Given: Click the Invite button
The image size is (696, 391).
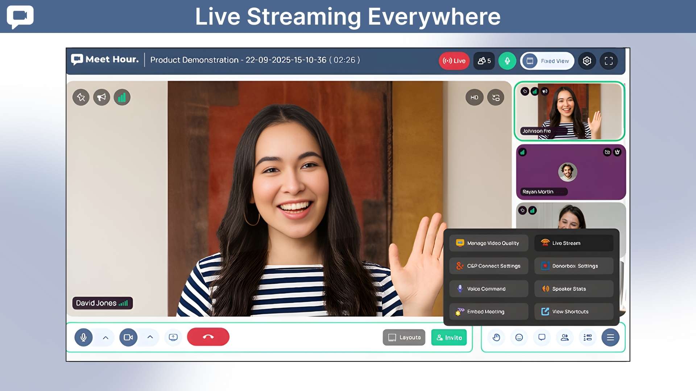Looking at the screenshot, I should [x=449, y=337].
